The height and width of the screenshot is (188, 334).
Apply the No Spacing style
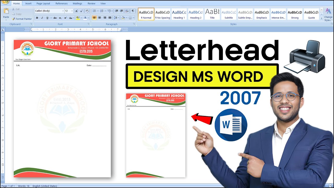point(163,14)
